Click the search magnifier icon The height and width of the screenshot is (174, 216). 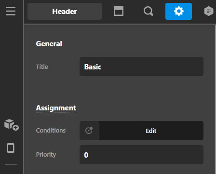click(x=148, y=11)
